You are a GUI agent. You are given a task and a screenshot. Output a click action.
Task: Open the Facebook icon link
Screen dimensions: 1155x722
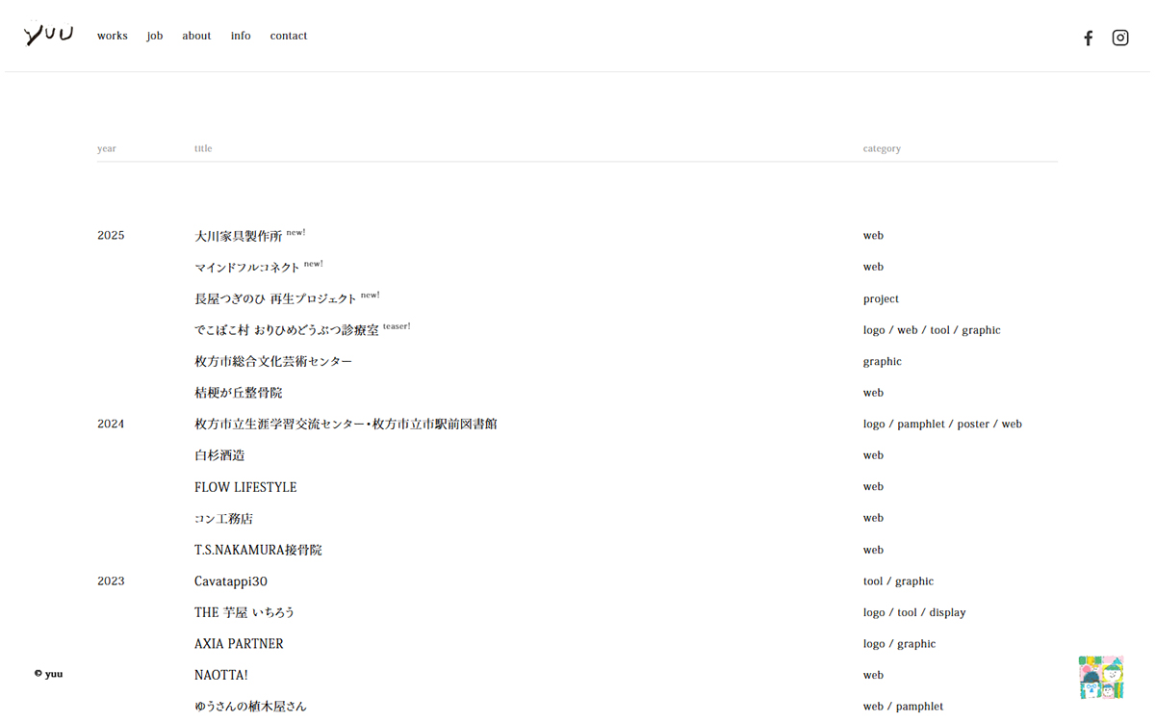1088,38
